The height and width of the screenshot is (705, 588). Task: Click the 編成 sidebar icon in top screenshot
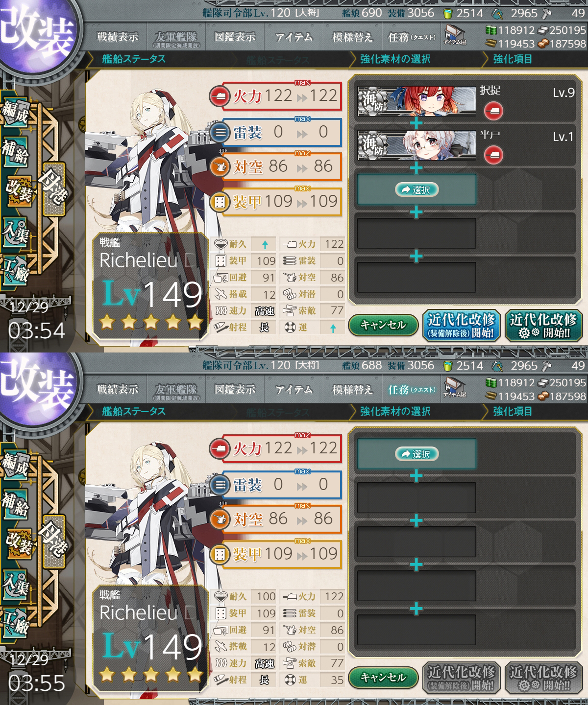click(16, 114)
